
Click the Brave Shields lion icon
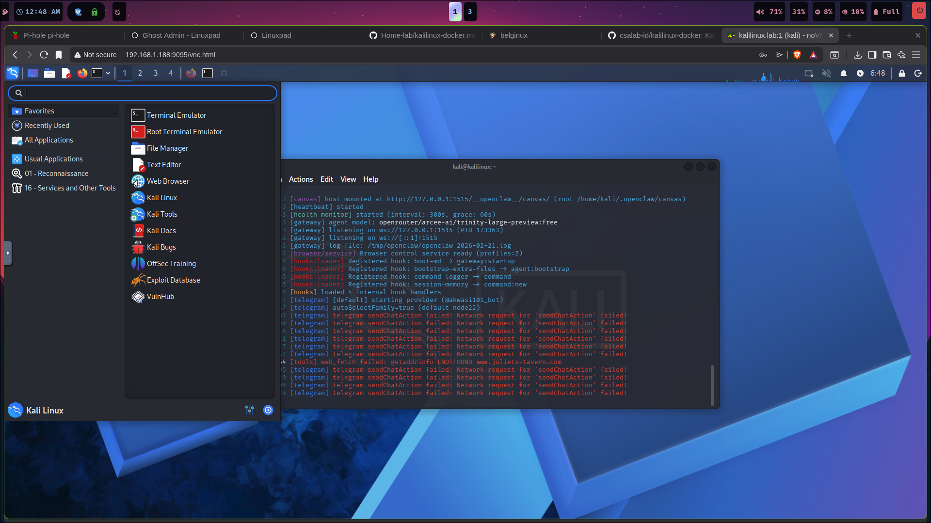point(797,55)
